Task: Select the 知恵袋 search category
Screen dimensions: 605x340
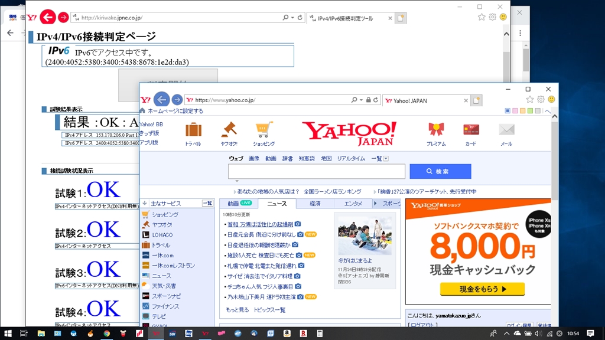Action: (x=307, y=158)
